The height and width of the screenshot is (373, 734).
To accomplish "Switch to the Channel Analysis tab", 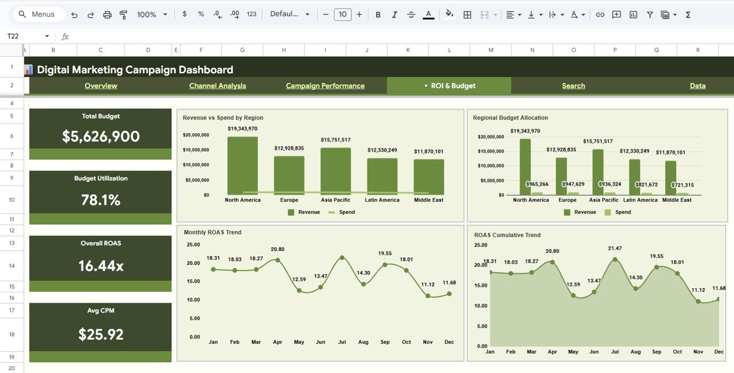I will pyautogui.click(x=217, y=85).
